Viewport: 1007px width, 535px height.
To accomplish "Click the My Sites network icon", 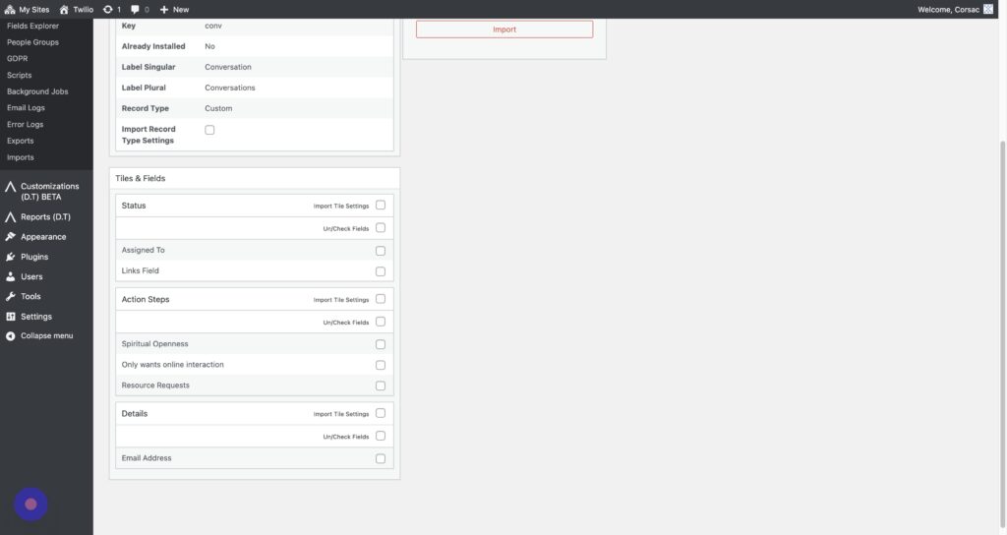I will [x=11, y=9].
